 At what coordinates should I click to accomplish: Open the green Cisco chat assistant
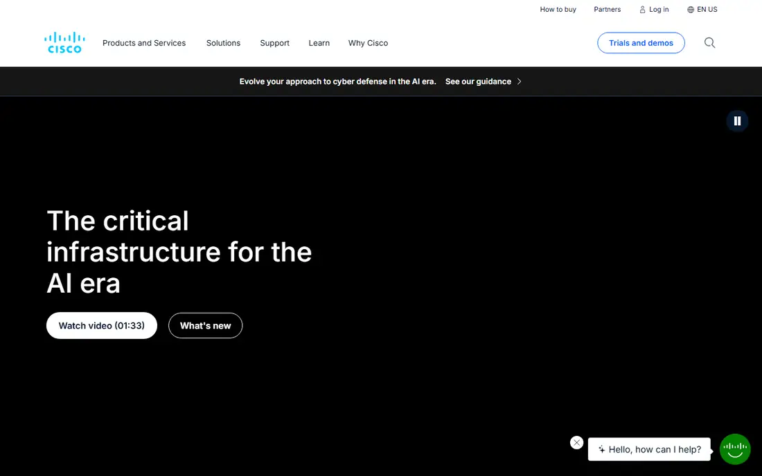735,449
